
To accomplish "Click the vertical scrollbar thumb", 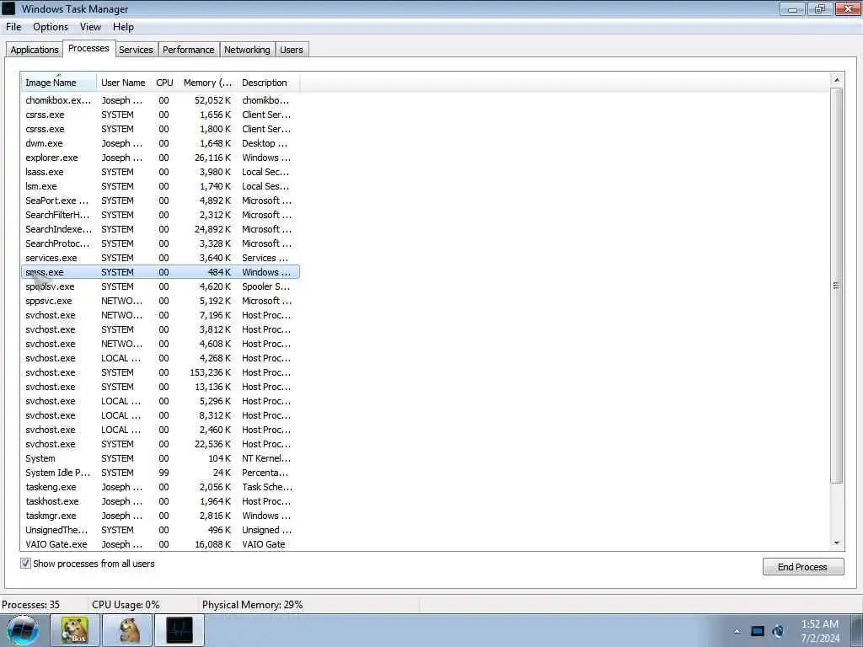I will 837,285.
